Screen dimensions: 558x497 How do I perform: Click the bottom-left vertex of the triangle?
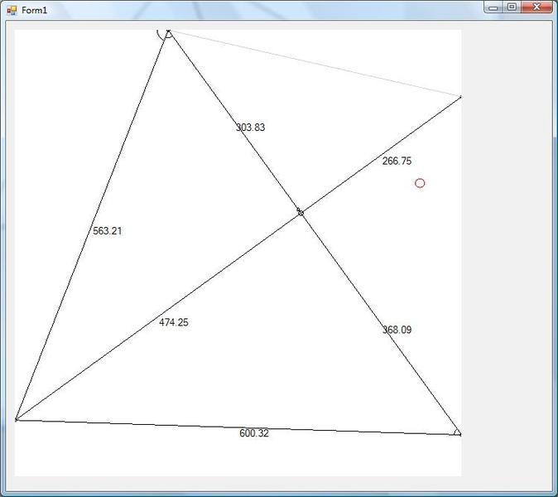pos(17,420)
